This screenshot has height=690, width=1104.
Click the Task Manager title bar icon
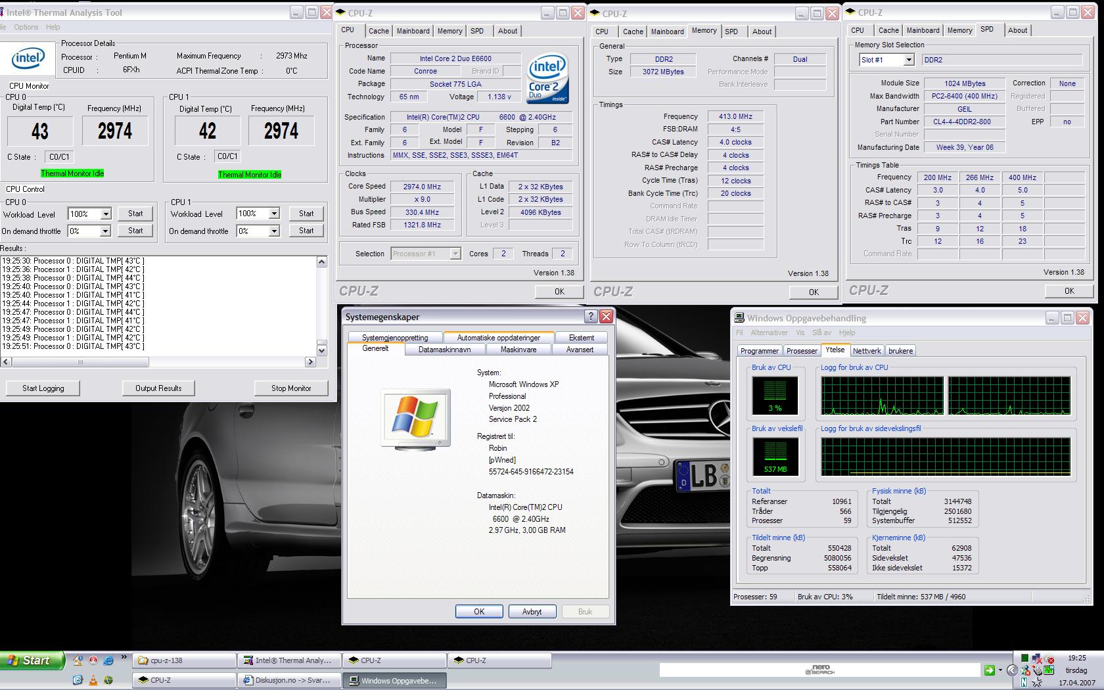[x=739, y=318]
